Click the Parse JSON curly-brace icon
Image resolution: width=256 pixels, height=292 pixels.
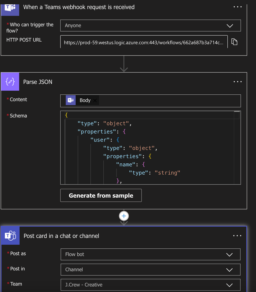pyautogui.click(x=10, y=82)
